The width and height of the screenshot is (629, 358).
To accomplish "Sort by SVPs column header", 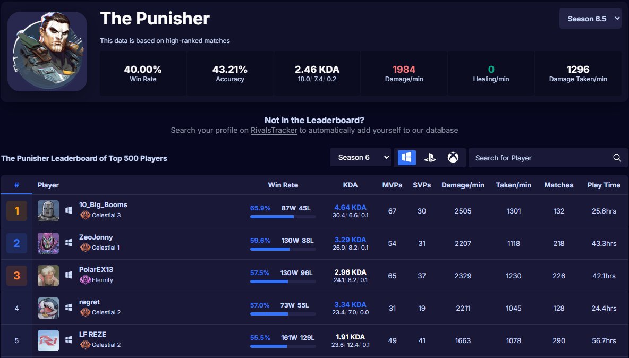I will click(422, 185).
